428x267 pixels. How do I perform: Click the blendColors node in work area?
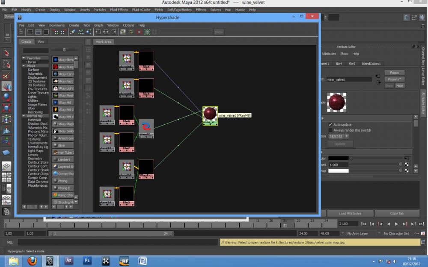(x=146, y=126)
